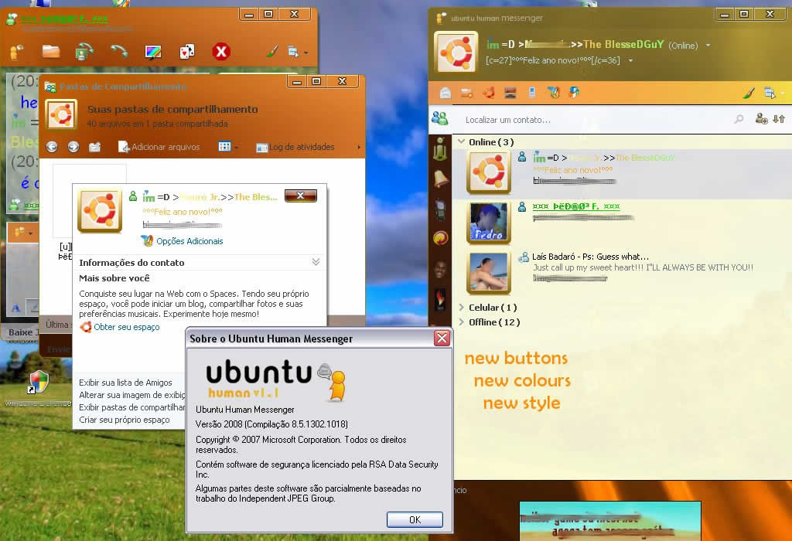792x541 pixels.
Task: Click the face tab in sidebar
Action: 440,269
